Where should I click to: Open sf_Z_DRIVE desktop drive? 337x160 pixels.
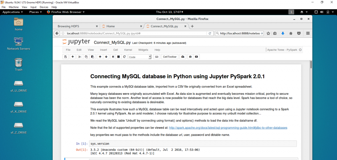(x=19, y=128)
